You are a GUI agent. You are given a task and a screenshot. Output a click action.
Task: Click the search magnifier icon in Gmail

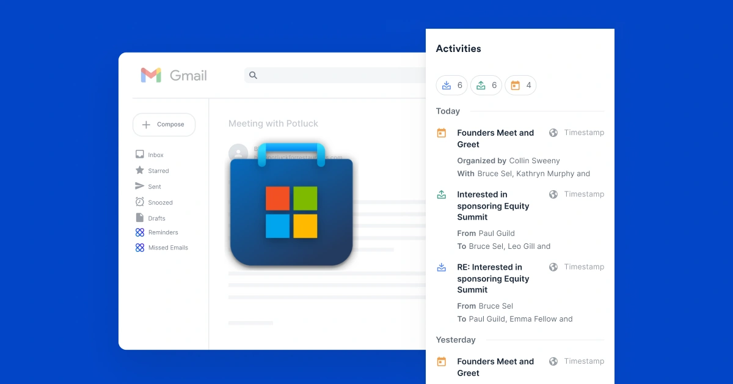[253, 75]
